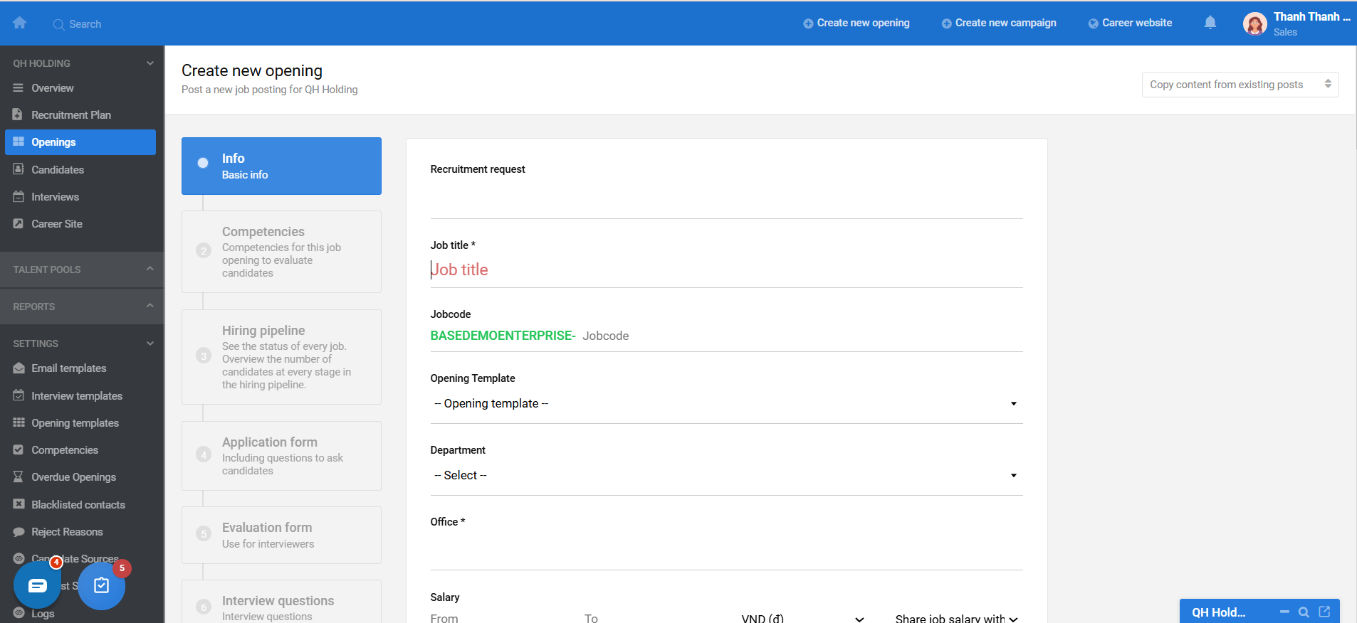Collapse the SETTINGS sidebar section
Viewport: 1357px width, 623px height.
tap(150, 344)
